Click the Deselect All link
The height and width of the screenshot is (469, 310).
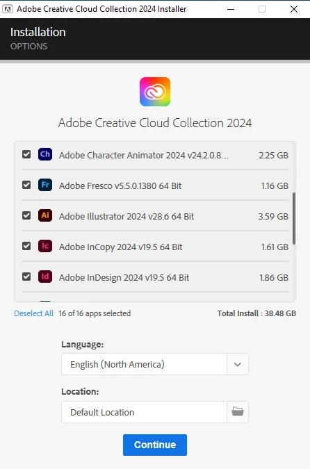(x=34, y=313)
